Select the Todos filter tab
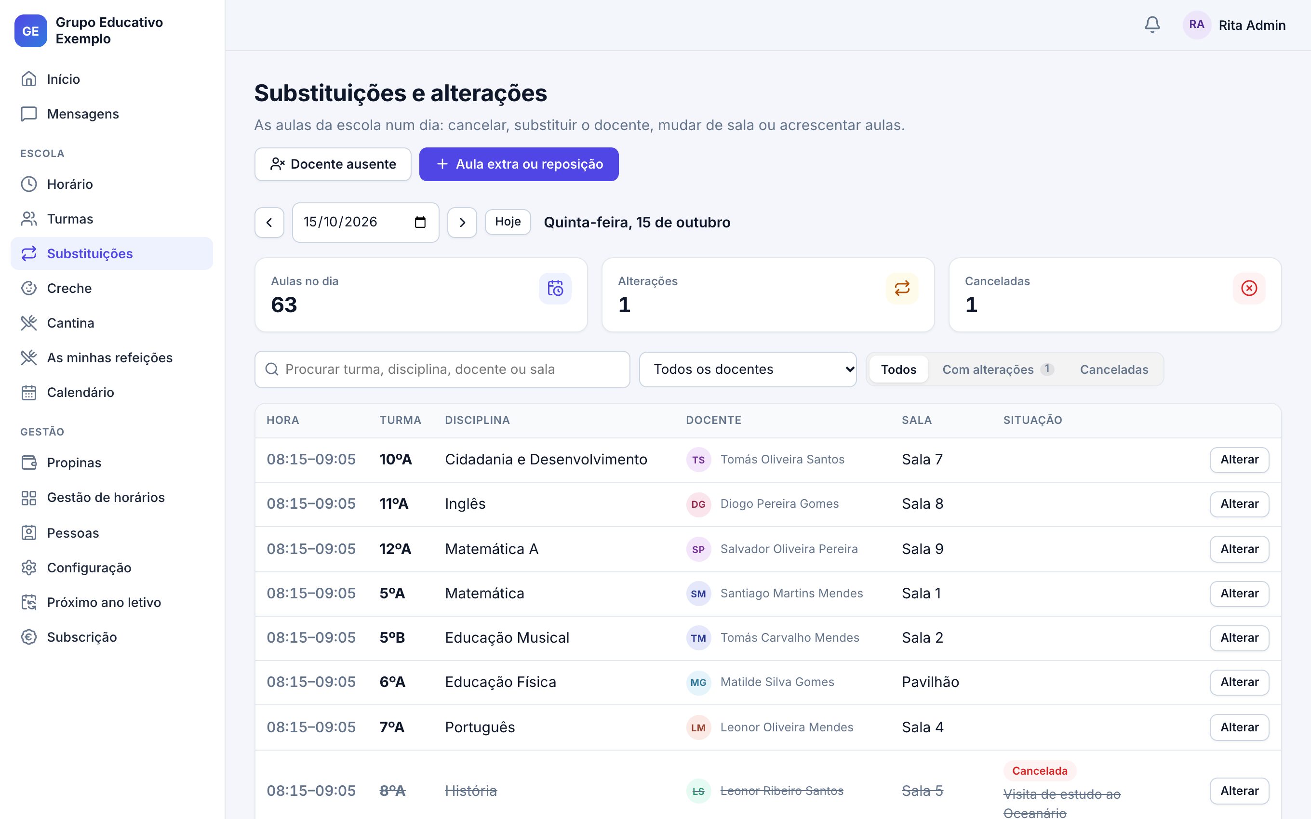The height and width of the screenshot is (819, 1311). 898,370
